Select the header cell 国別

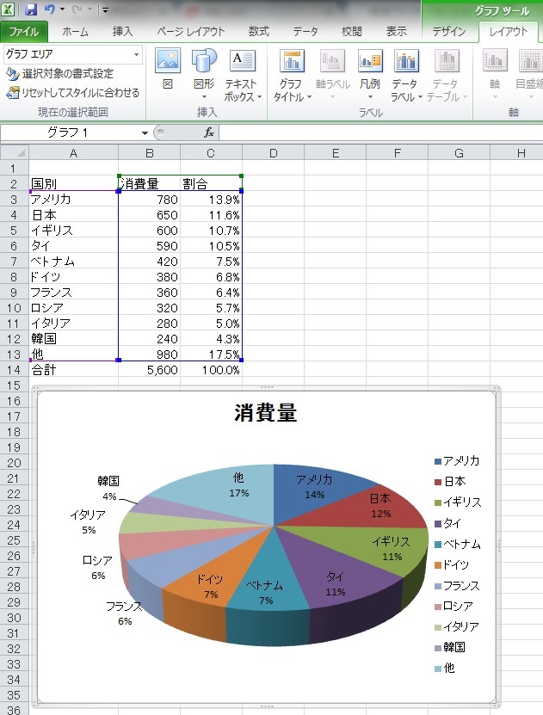click(x=73, y=184)
